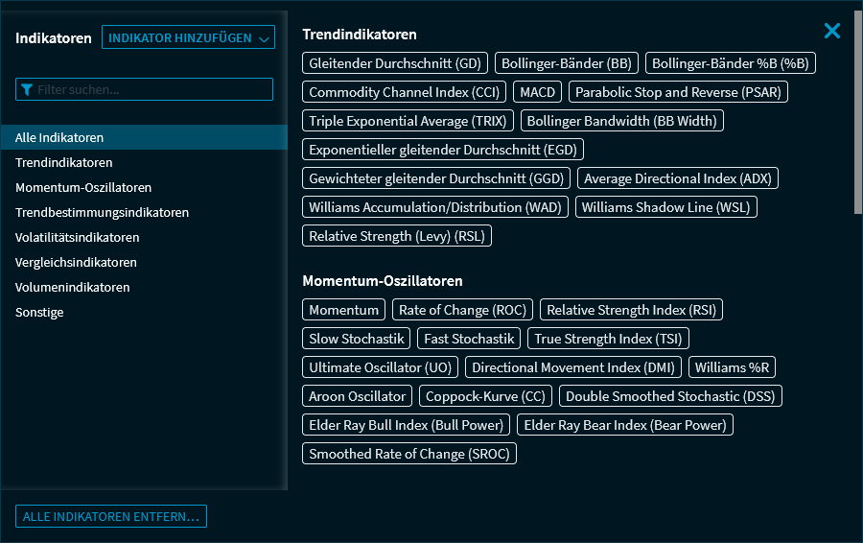Select the Alle Indikatoren category
The width and height of the screenshot is (863, 543).
59,137
